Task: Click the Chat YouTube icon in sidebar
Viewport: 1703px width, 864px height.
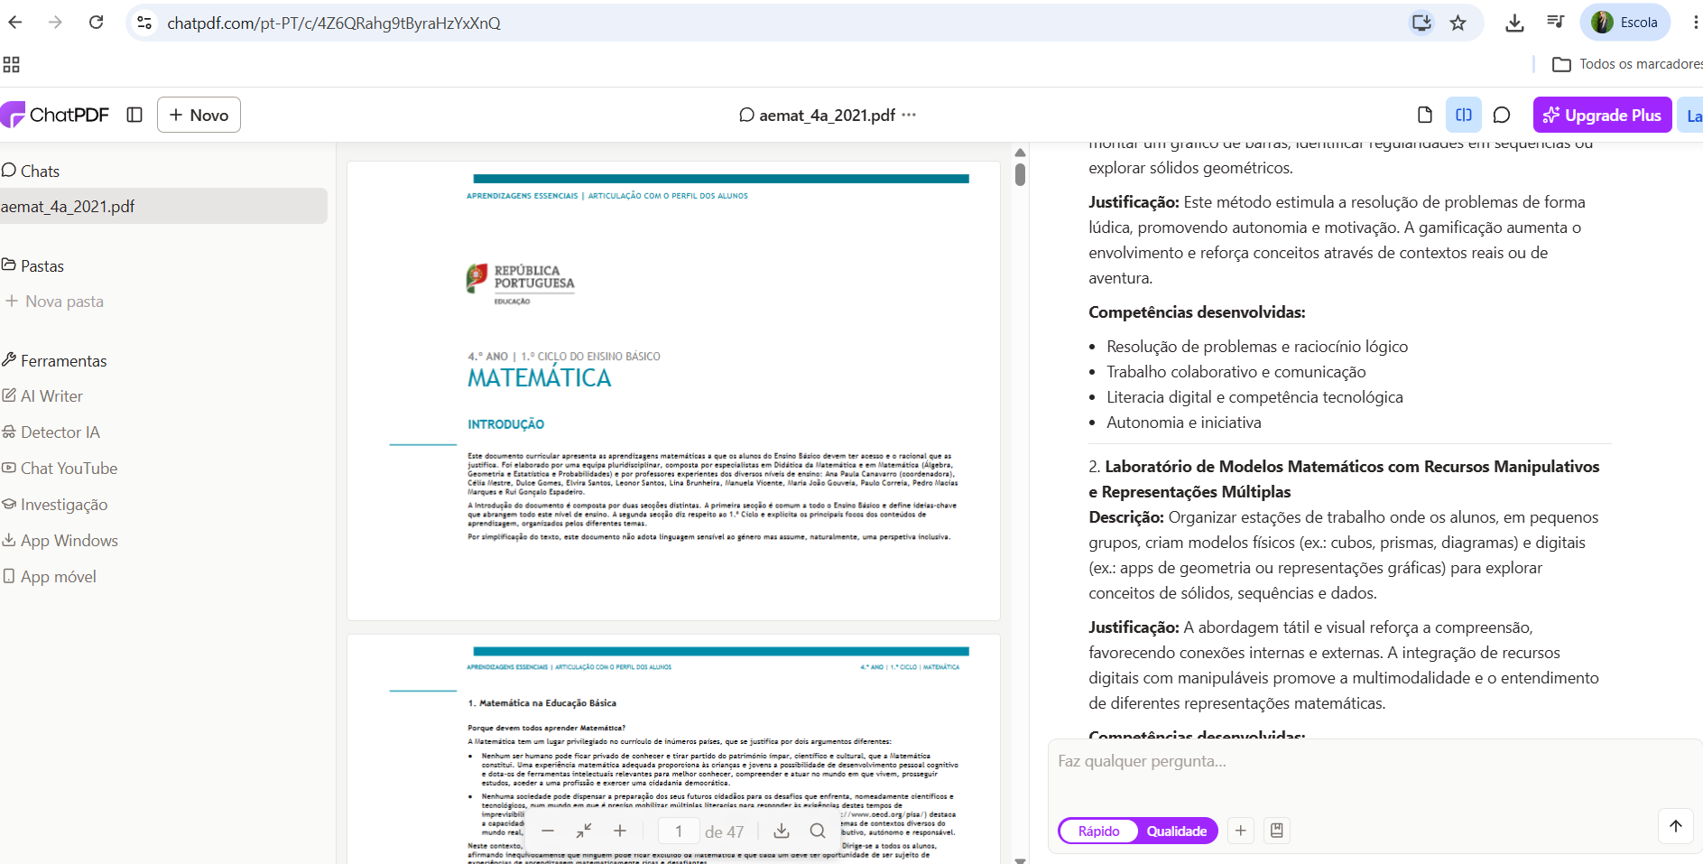Action: pos(9,468)
